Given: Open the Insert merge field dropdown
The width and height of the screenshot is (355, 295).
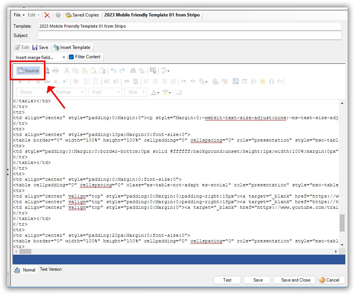Looking at the screenshot, I should coord(40,58).
